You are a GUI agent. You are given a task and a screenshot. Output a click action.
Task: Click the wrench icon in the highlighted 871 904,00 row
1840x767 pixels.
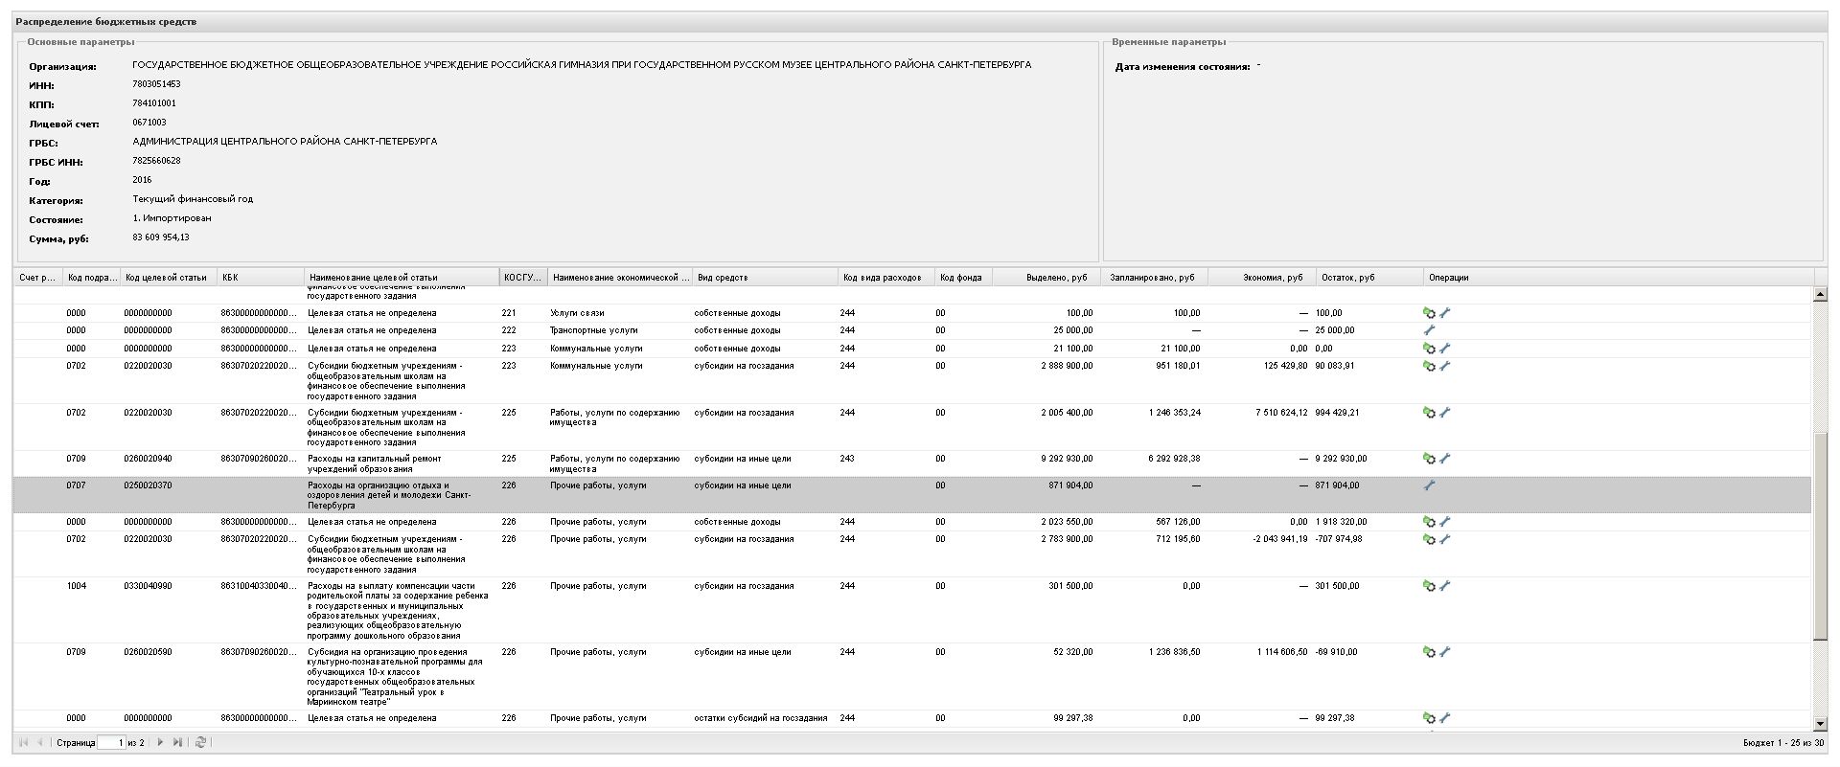click(x=1429, y=485)
